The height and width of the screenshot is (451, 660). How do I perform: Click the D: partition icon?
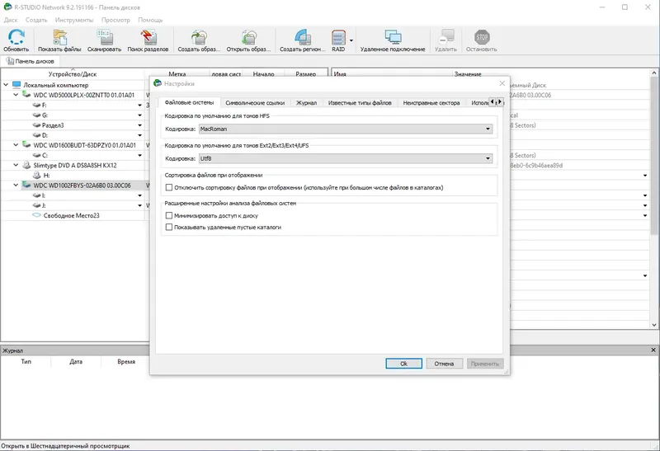(36, 135)
